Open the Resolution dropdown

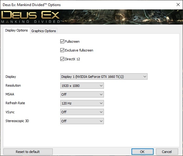[x=82, y=86]
